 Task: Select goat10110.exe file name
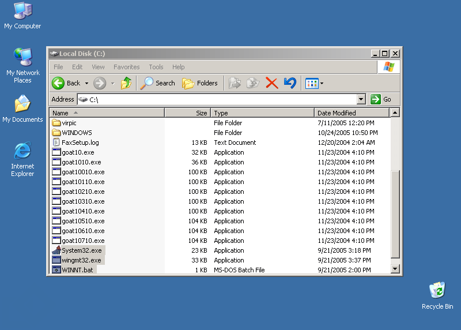tap(83, 182)
